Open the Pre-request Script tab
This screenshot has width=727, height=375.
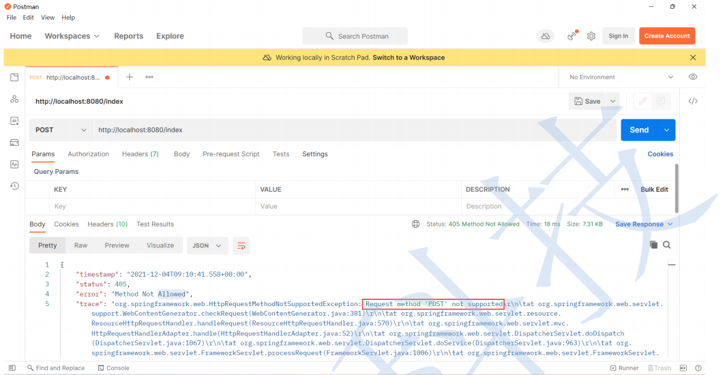[x=231, y=154]
